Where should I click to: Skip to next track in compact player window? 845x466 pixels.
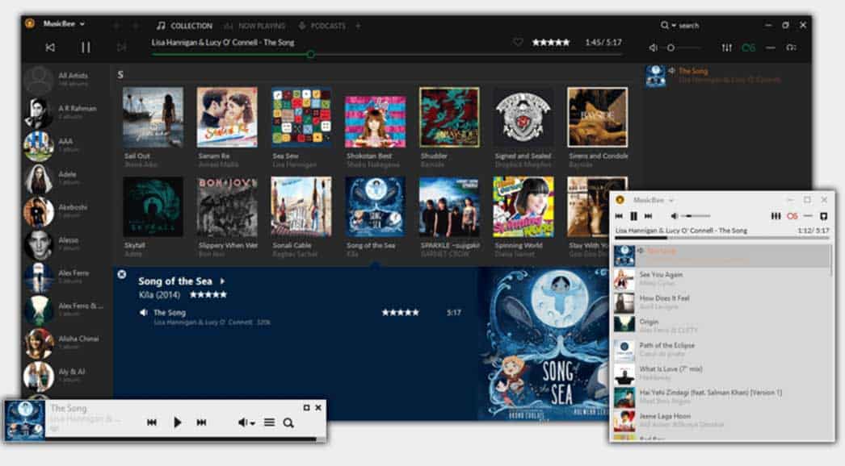[649, 216]
